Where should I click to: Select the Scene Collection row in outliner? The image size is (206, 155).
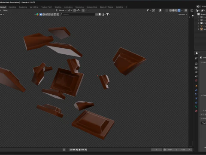point(201,14)
